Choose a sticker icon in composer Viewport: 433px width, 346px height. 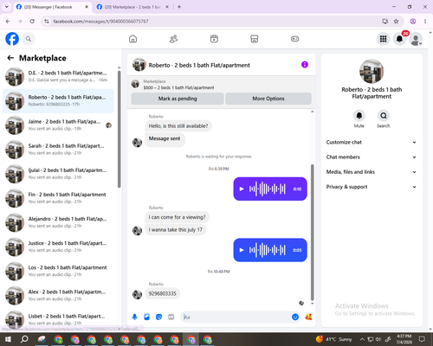click(159, 317)
